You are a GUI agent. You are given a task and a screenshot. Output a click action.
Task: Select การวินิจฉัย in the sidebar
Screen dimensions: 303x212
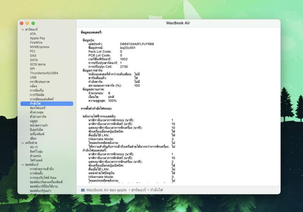(37, 95)
